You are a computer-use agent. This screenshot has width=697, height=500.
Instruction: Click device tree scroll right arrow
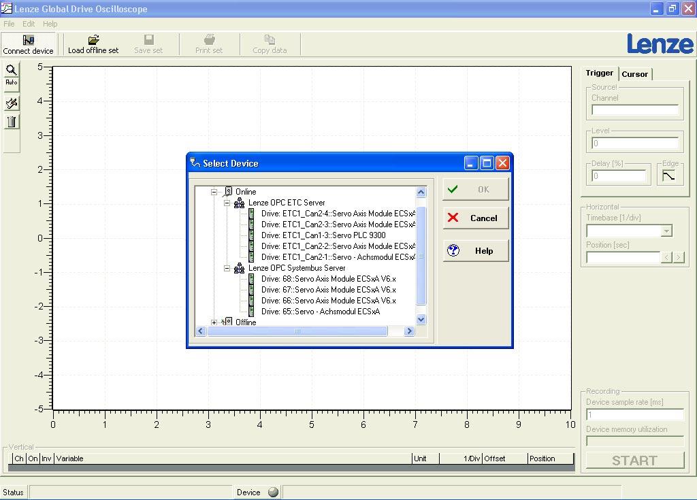[x=409, y=331]
